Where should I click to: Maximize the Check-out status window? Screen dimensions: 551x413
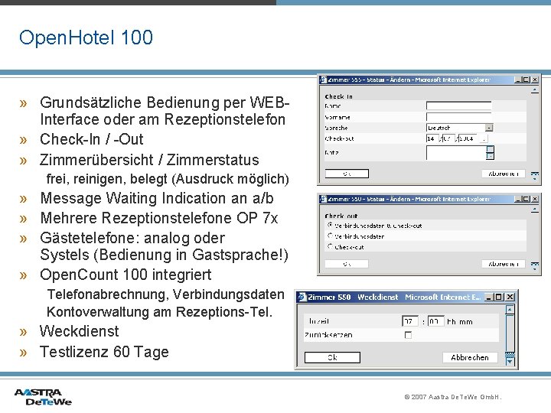tap(526, 199)
